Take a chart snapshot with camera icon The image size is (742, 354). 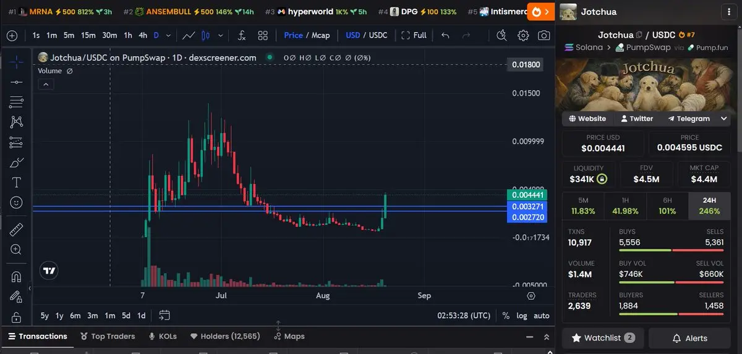click(544, 36)
